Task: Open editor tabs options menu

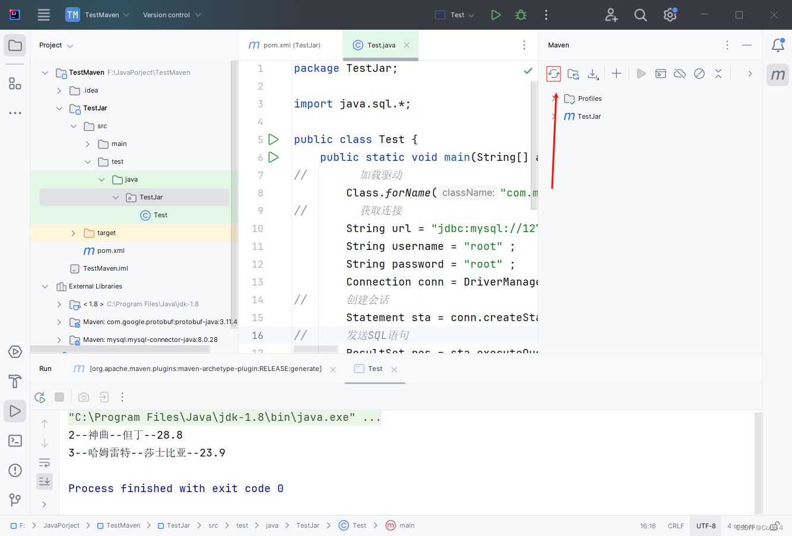Action: click(x=524, y=45)
